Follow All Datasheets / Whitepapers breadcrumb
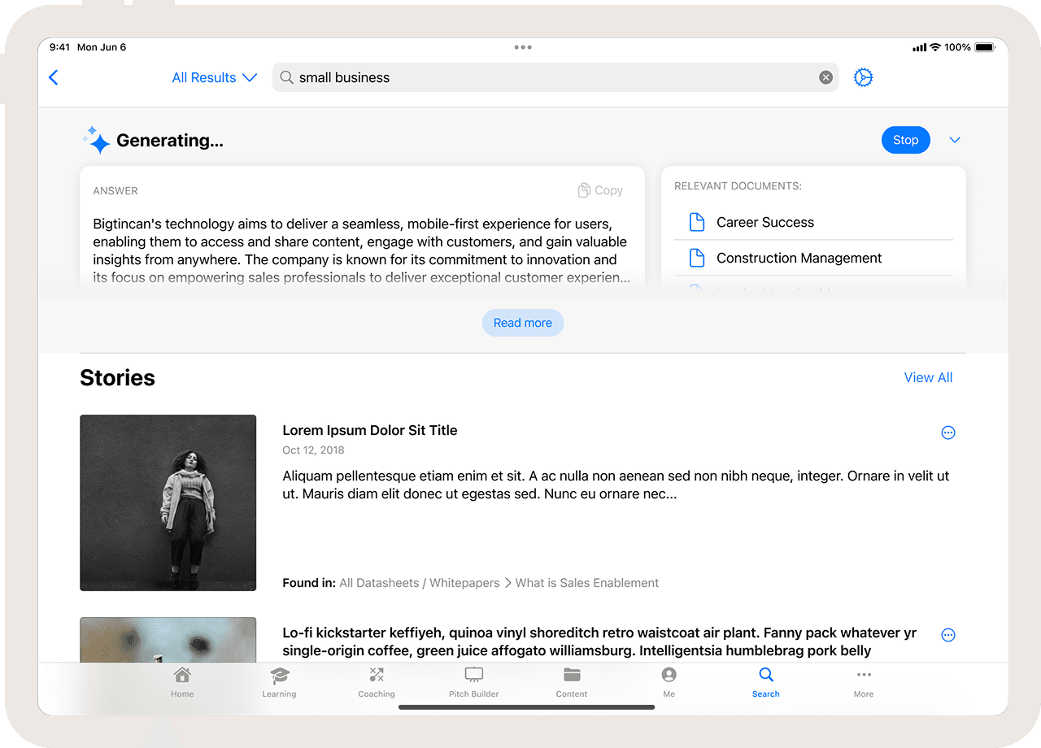 tap(420, 583)
